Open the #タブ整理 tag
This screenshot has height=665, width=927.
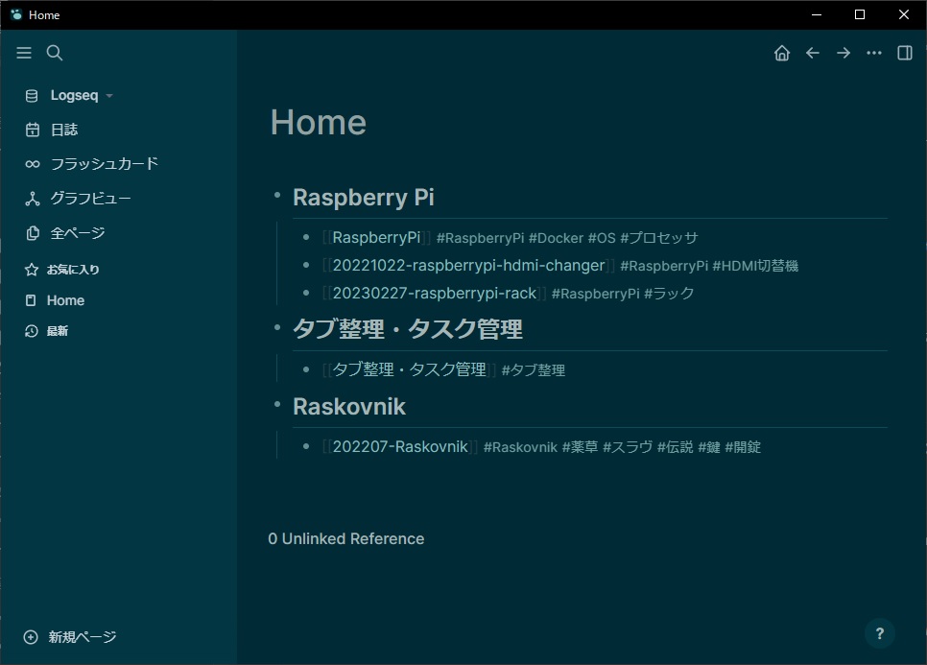tap(534, 370)
